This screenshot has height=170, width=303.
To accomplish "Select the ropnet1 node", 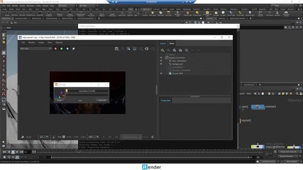I will pos(246,120).
